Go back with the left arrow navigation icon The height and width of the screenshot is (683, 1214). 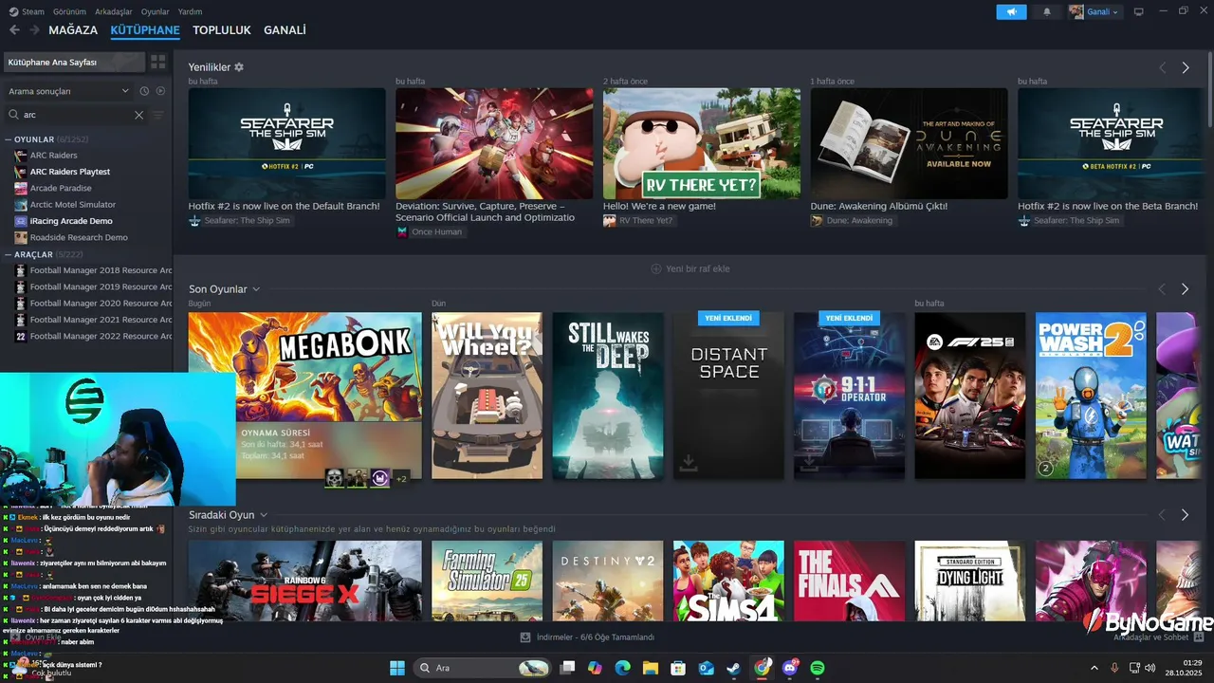[14, 30]
